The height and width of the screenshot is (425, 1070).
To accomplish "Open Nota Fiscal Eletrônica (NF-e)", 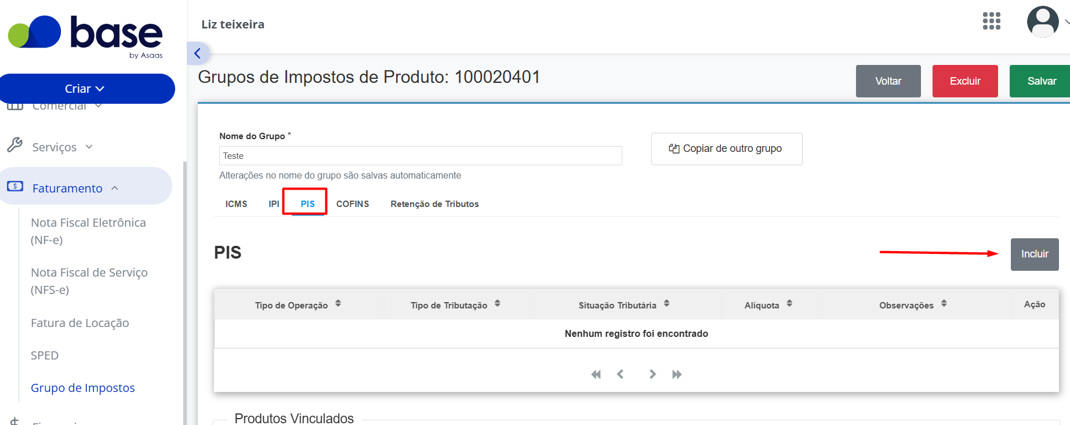I will 88,231.
